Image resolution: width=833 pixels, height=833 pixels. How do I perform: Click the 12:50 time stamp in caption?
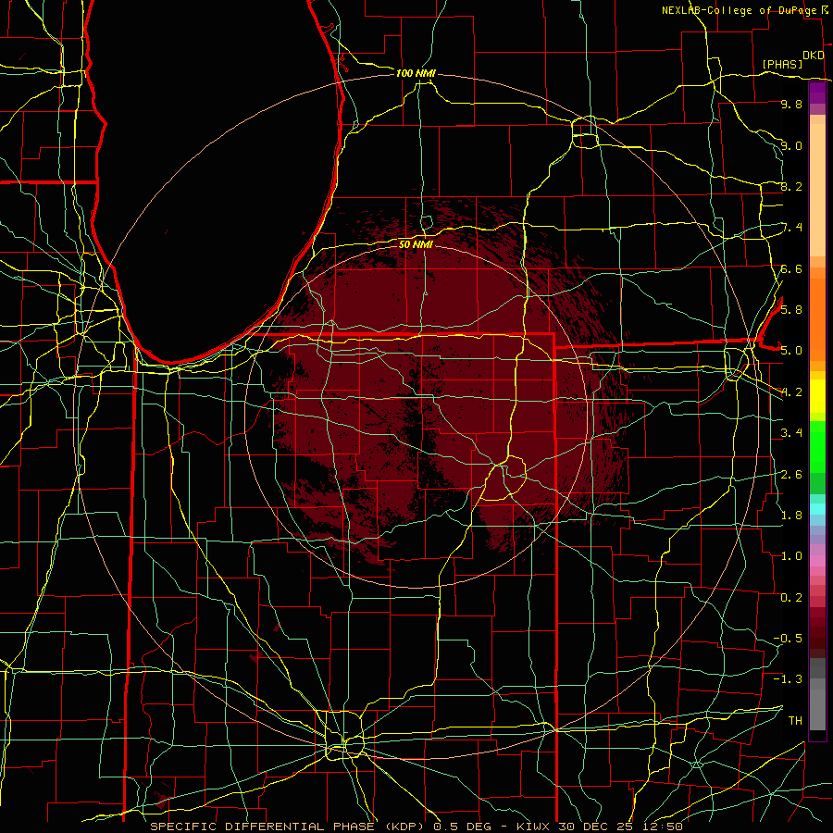(x=662, y=827)
